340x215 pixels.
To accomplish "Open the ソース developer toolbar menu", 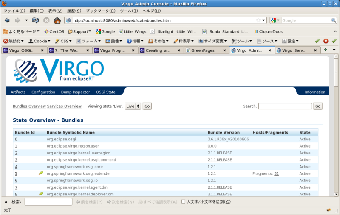I will point(267,41).
